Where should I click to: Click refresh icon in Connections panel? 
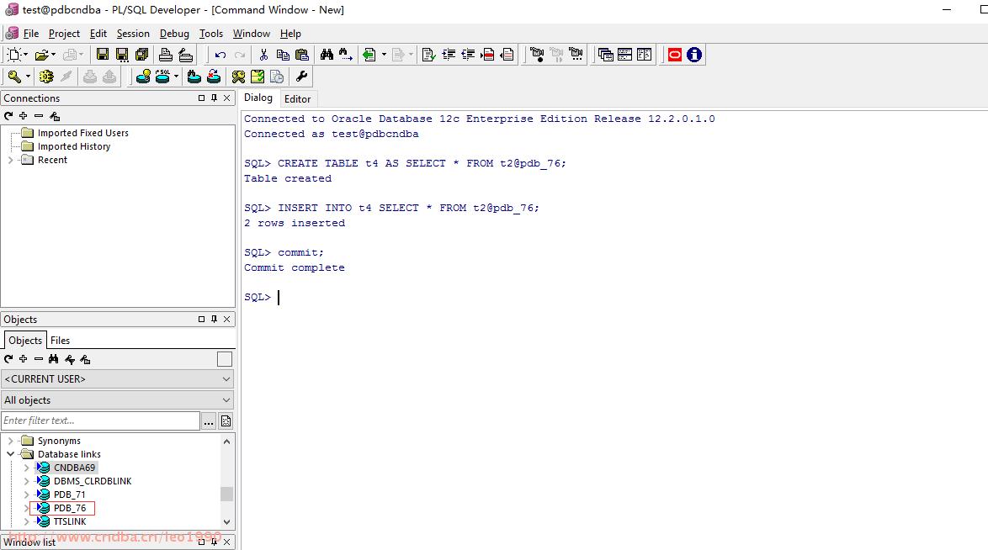click(8, 116)
